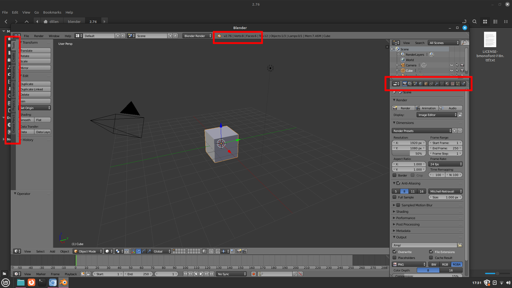Viewport: 512px width, 288px height.
Task: Enable the Placeholders checkbox
Action: pos(394,258)
